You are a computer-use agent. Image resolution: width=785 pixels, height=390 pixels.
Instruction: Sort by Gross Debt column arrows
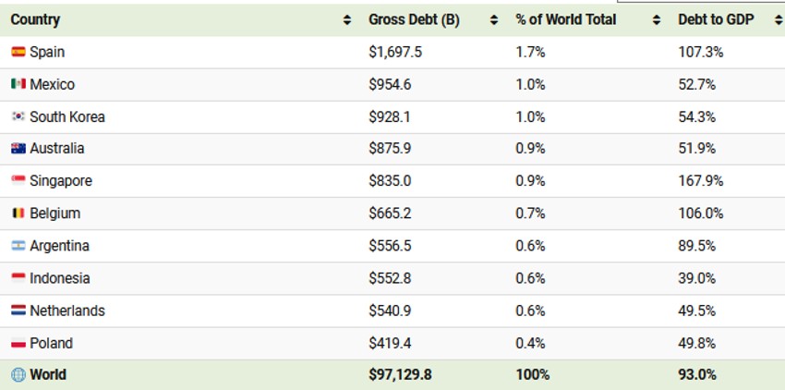pos(494,20)
